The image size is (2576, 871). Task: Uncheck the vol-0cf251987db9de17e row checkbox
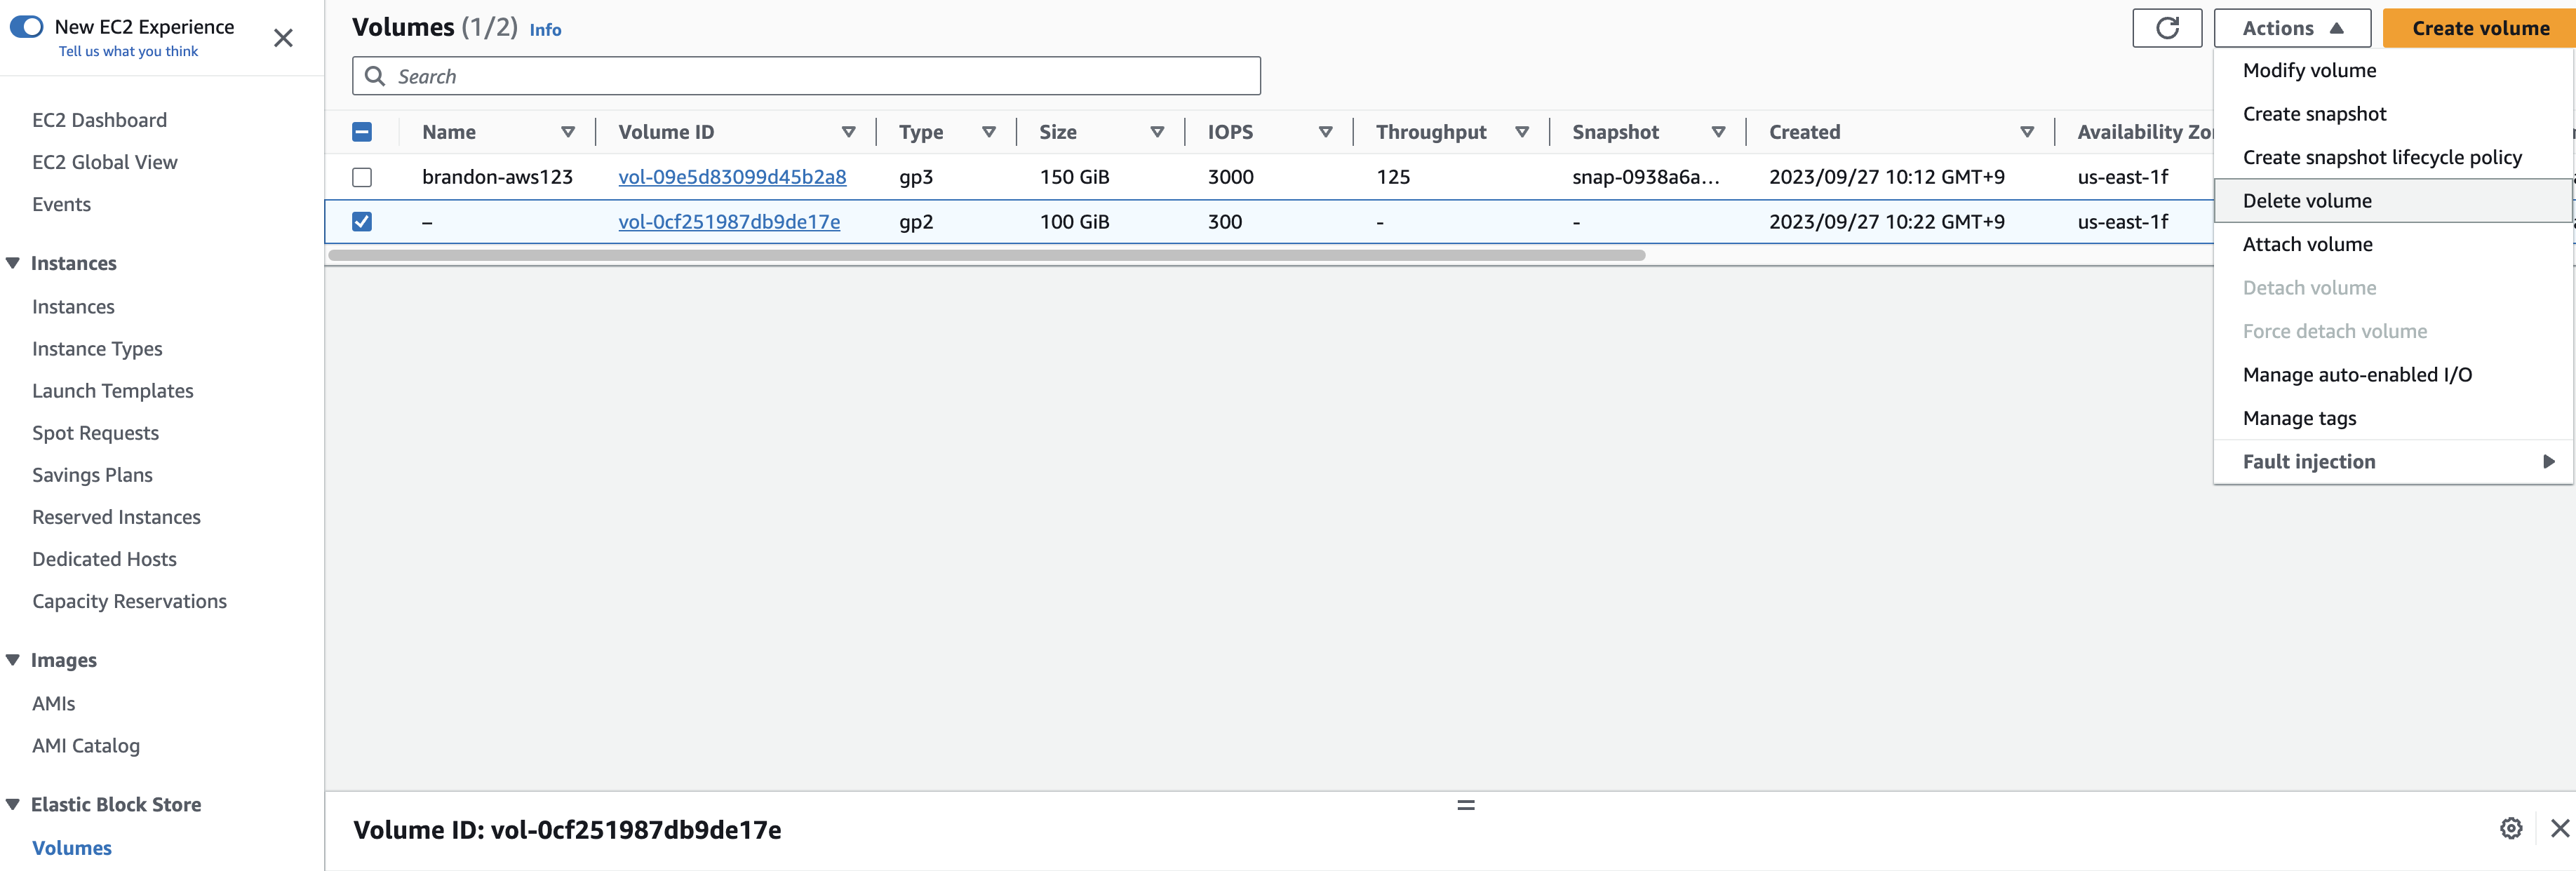point(362,222)
